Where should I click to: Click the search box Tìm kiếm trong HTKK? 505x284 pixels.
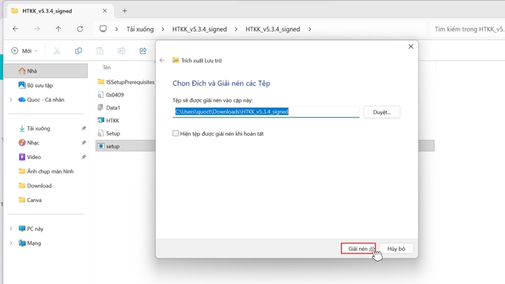click(x=468, y=29)
